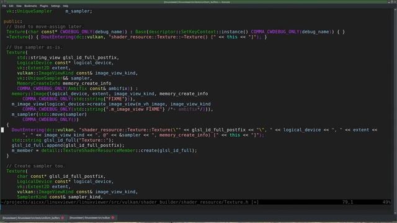
Task: Maximize the Konsole window
Action: pos(392,2)
